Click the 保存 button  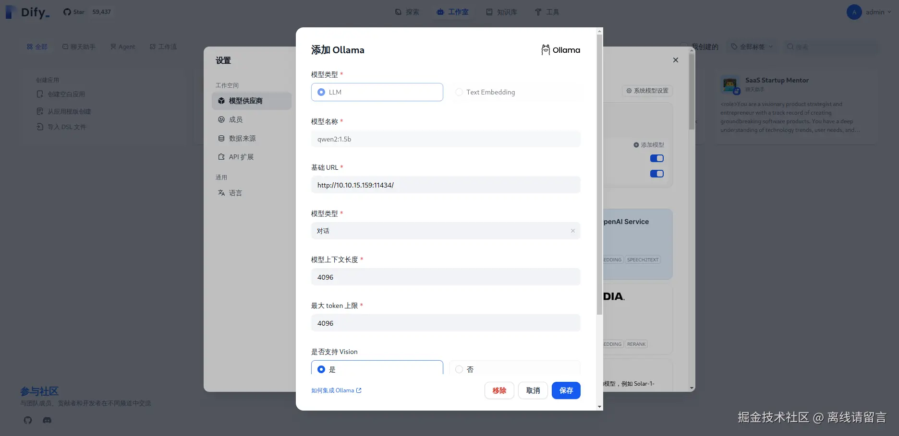click(566, 390)
